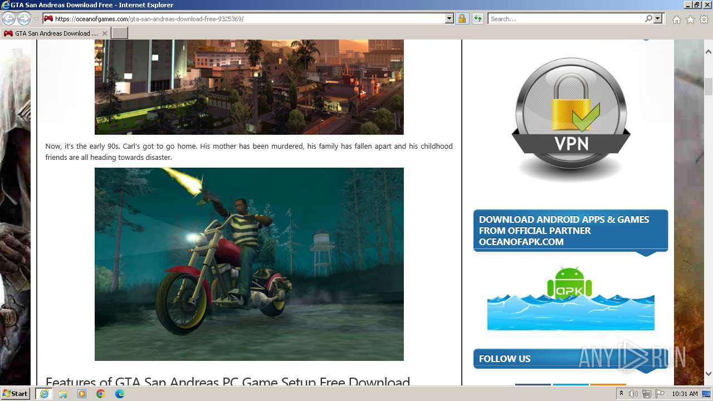Go back with the Back arrow button
713x401 pixels.
pos(9,19)
